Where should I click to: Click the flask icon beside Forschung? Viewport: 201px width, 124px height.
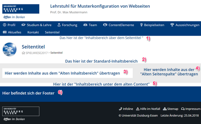coord(59,25)
